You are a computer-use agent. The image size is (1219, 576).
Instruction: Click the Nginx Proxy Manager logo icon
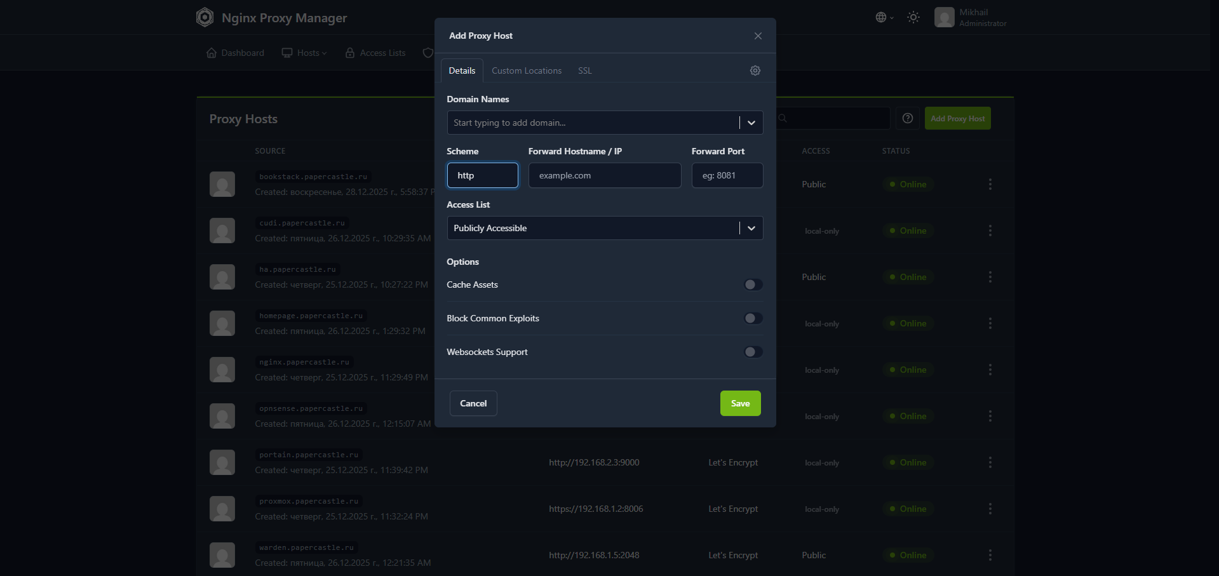[x=205, y=17]
